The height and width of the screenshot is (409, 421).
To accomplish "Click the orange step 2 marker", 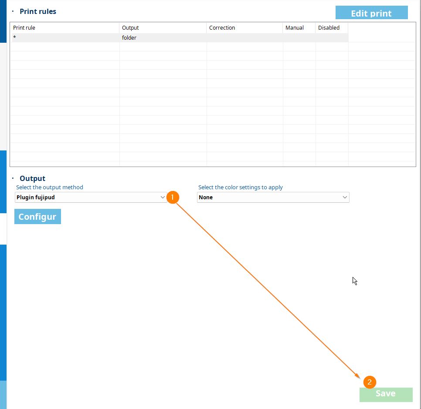I will (370, 382).
